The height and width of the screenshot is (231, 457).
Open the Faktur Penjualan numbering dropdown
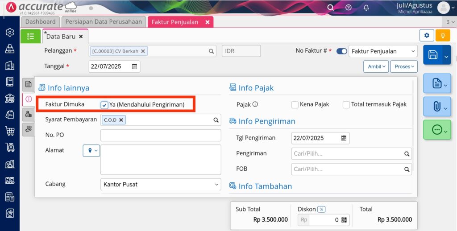383,51
